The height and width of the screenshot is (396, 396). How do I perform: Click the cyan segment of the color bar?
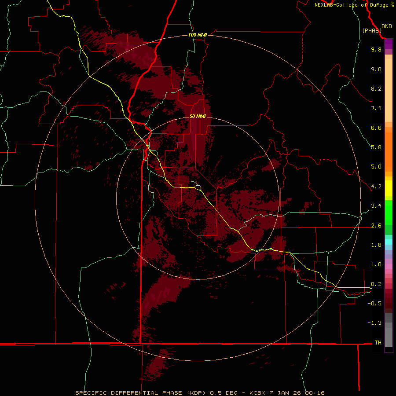[x=389, y=242]
